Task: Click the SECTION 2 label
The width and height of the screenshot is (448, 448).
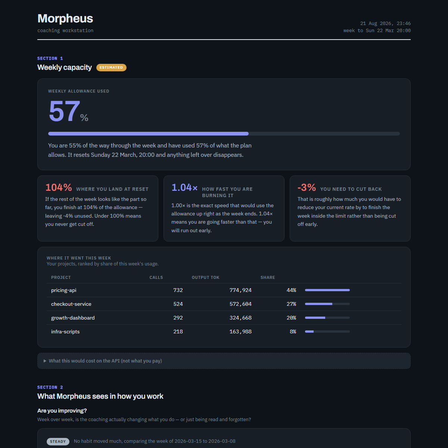Action: 50,387
